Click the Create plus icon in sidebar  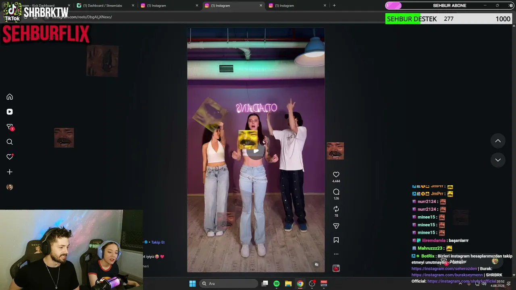coord(10,172)
